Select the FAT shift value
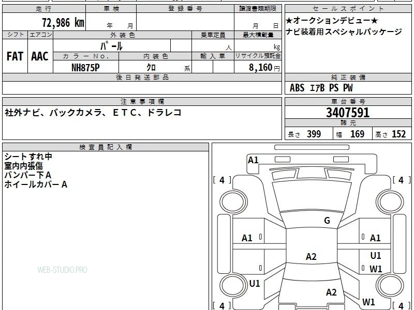414x310 pixels. tap(15, 56)
